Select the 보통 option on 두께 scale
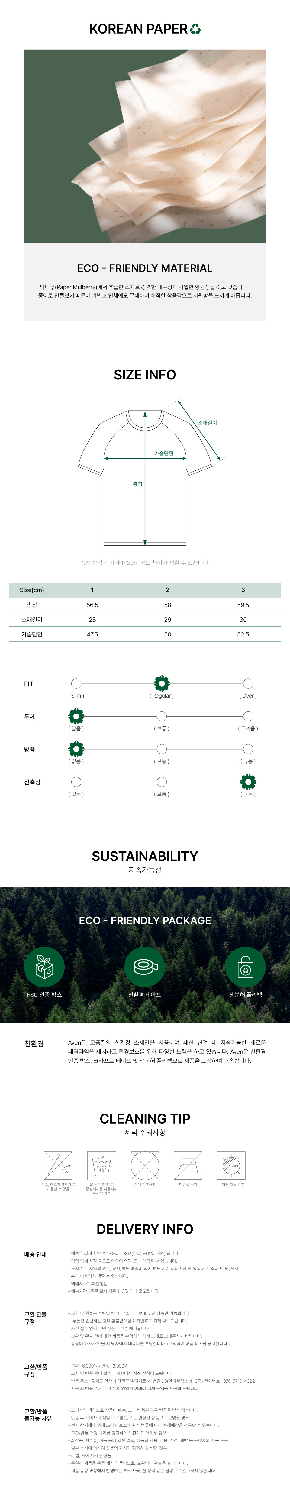Viewport: 290px width, 1509px height. [162, 717]
